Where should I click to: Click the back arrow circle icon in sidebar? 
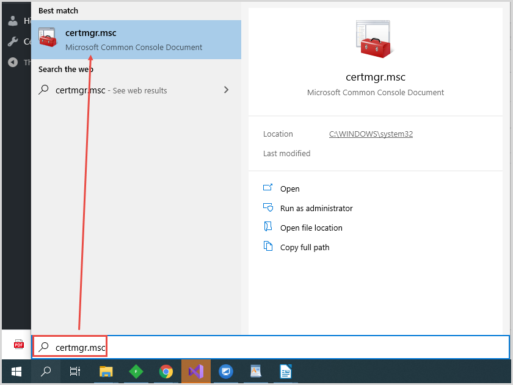pyautogui.click(x=13, y=62)
